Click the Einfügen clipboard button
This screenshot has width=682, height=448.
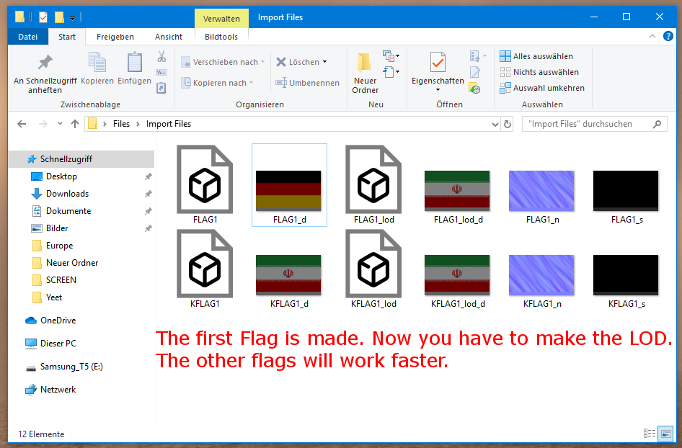click(134, 68)
